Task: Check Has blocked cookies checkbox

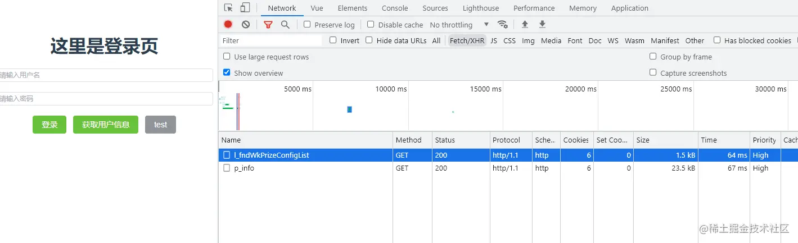Action: pos(717,40)
